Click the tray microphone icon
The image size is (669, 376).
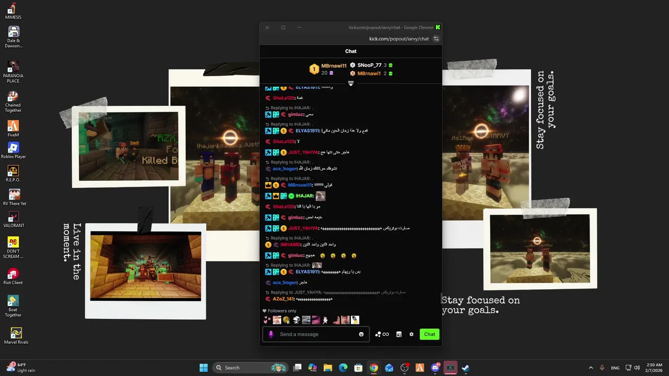pos(602,368)
